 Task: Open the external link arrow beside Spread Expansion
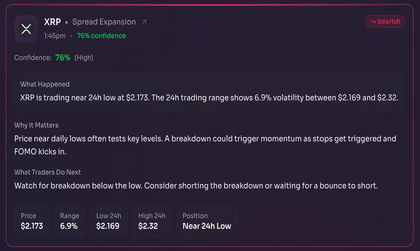point(144,22)
